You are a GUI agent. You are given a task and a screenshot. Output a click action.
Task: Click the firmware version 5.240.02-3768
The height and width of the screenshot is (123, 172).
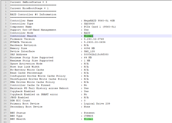pos(94,39)
